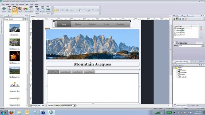
Task: Click the blue flower taskbar icon
Action: pyautogui.click(x=43, y=112)
